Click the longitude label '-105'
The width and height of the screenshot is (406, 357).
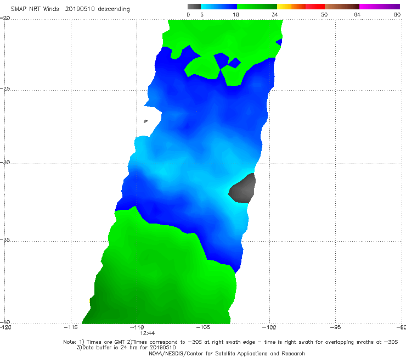tap(203, 327)
